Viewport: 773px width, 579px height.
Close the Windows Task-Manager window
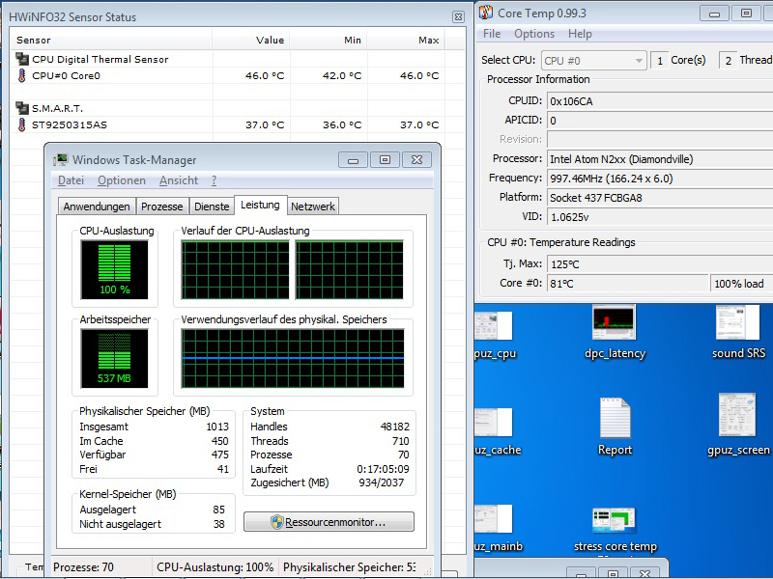(416, 160)
